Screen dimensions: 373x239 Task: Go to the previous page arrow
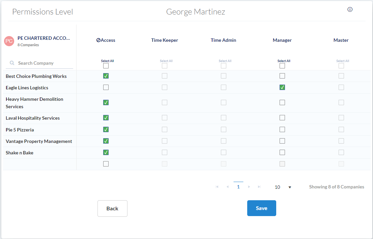tap(228, 187)
